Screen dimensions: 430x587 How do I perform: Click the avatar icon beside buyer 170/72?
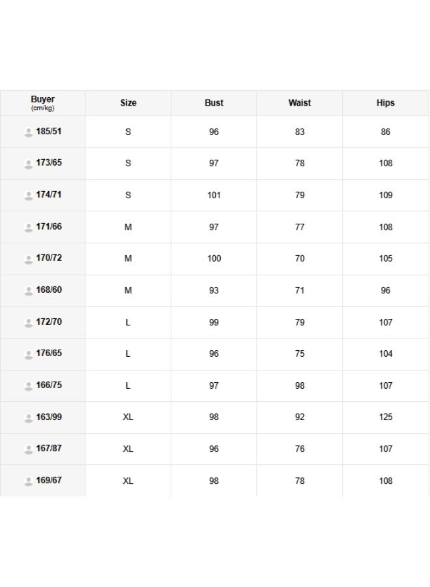tap(29, 259)
